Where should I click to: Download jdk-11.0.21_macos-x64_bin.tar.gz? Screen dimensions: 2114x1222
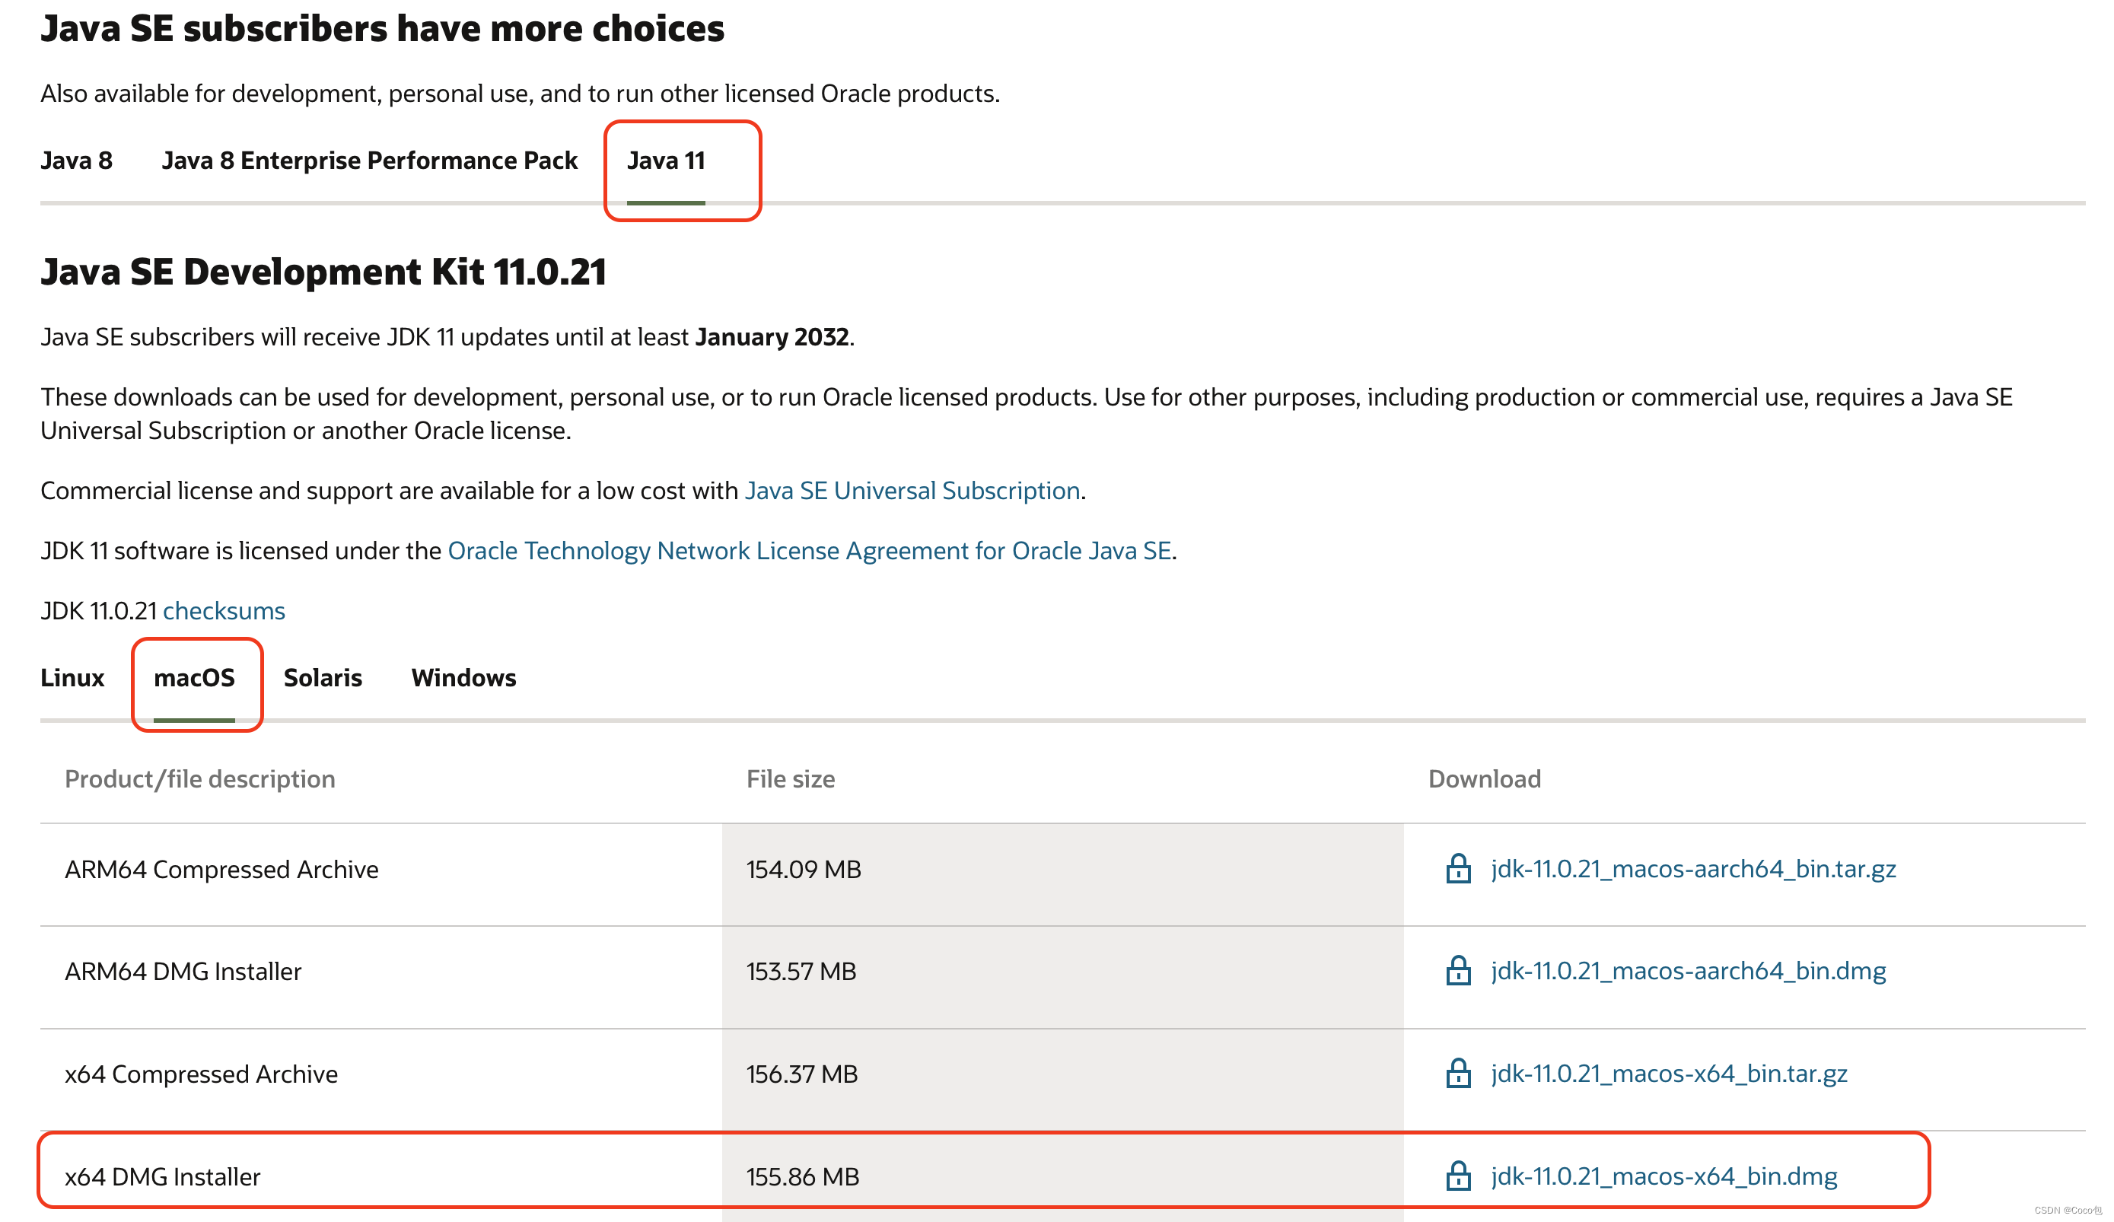point(1669,1074)
